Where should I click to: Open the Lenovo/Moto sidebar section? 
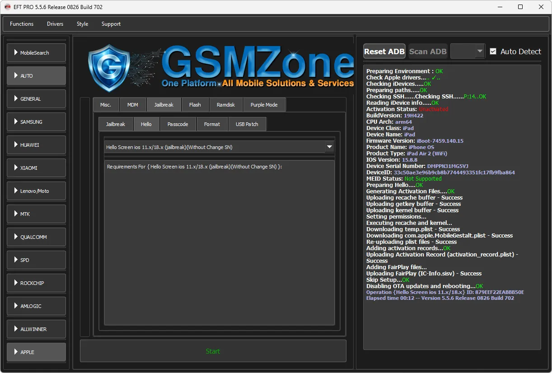(x=36, y=191)
